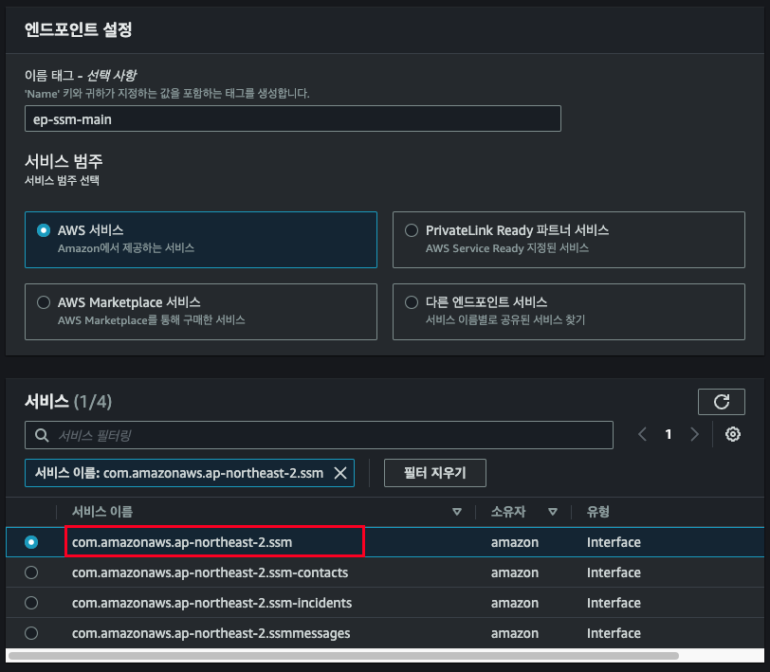This screenshot has width=770, height=672.
Task: Click amazon owner in ssm-contacts row
Action: (515, 572)
